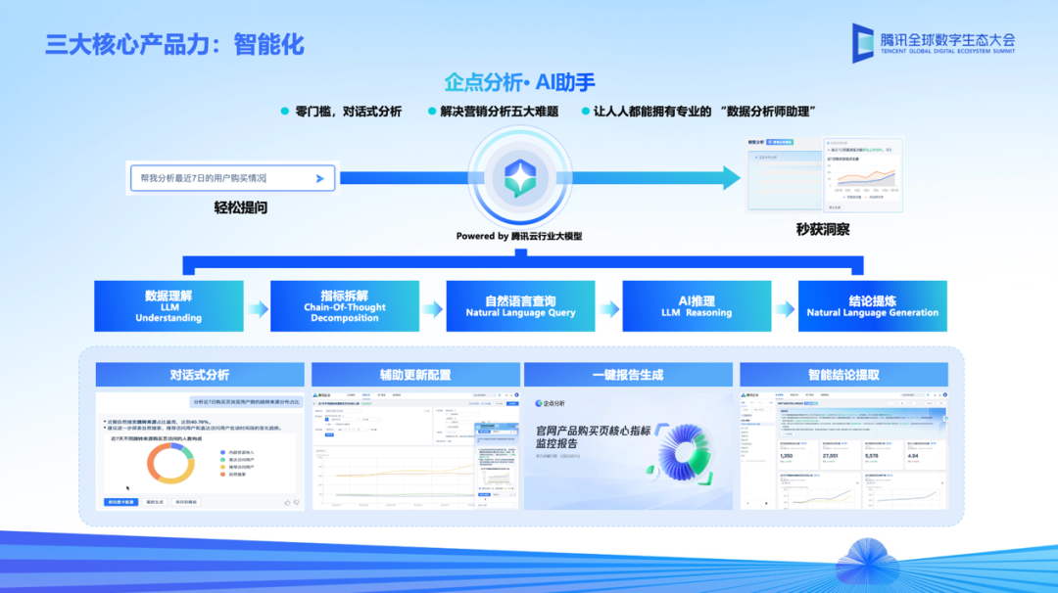This screenshot has height=593, width=1058.
Task: Click the blue button below donut chart
Action: point(120,502)
